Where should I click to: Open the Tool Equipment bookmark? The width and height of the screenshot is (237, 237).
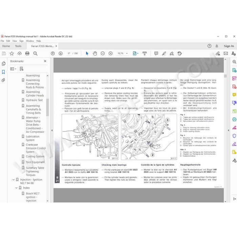[x=35, y=162]
